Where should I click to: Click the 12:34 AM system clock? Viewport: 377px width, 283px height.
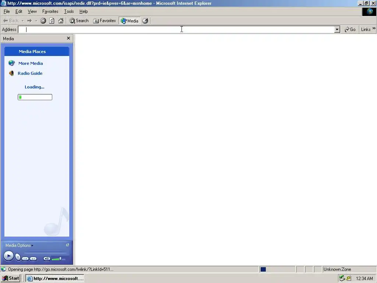(364, 279)
